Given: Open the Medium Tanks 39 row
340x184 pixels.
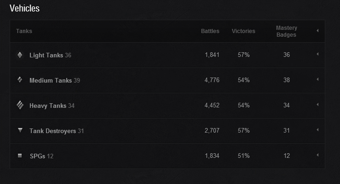Looking at the screenshot, I should (54, 80).
